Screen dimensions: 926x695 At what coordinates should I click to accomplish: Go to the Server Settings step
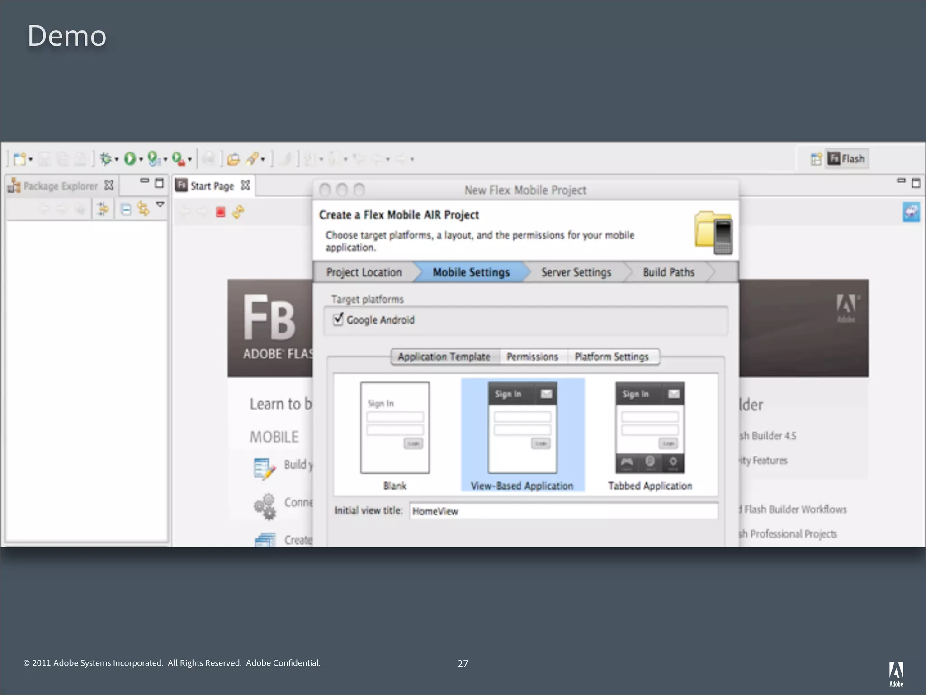[576, 272]
